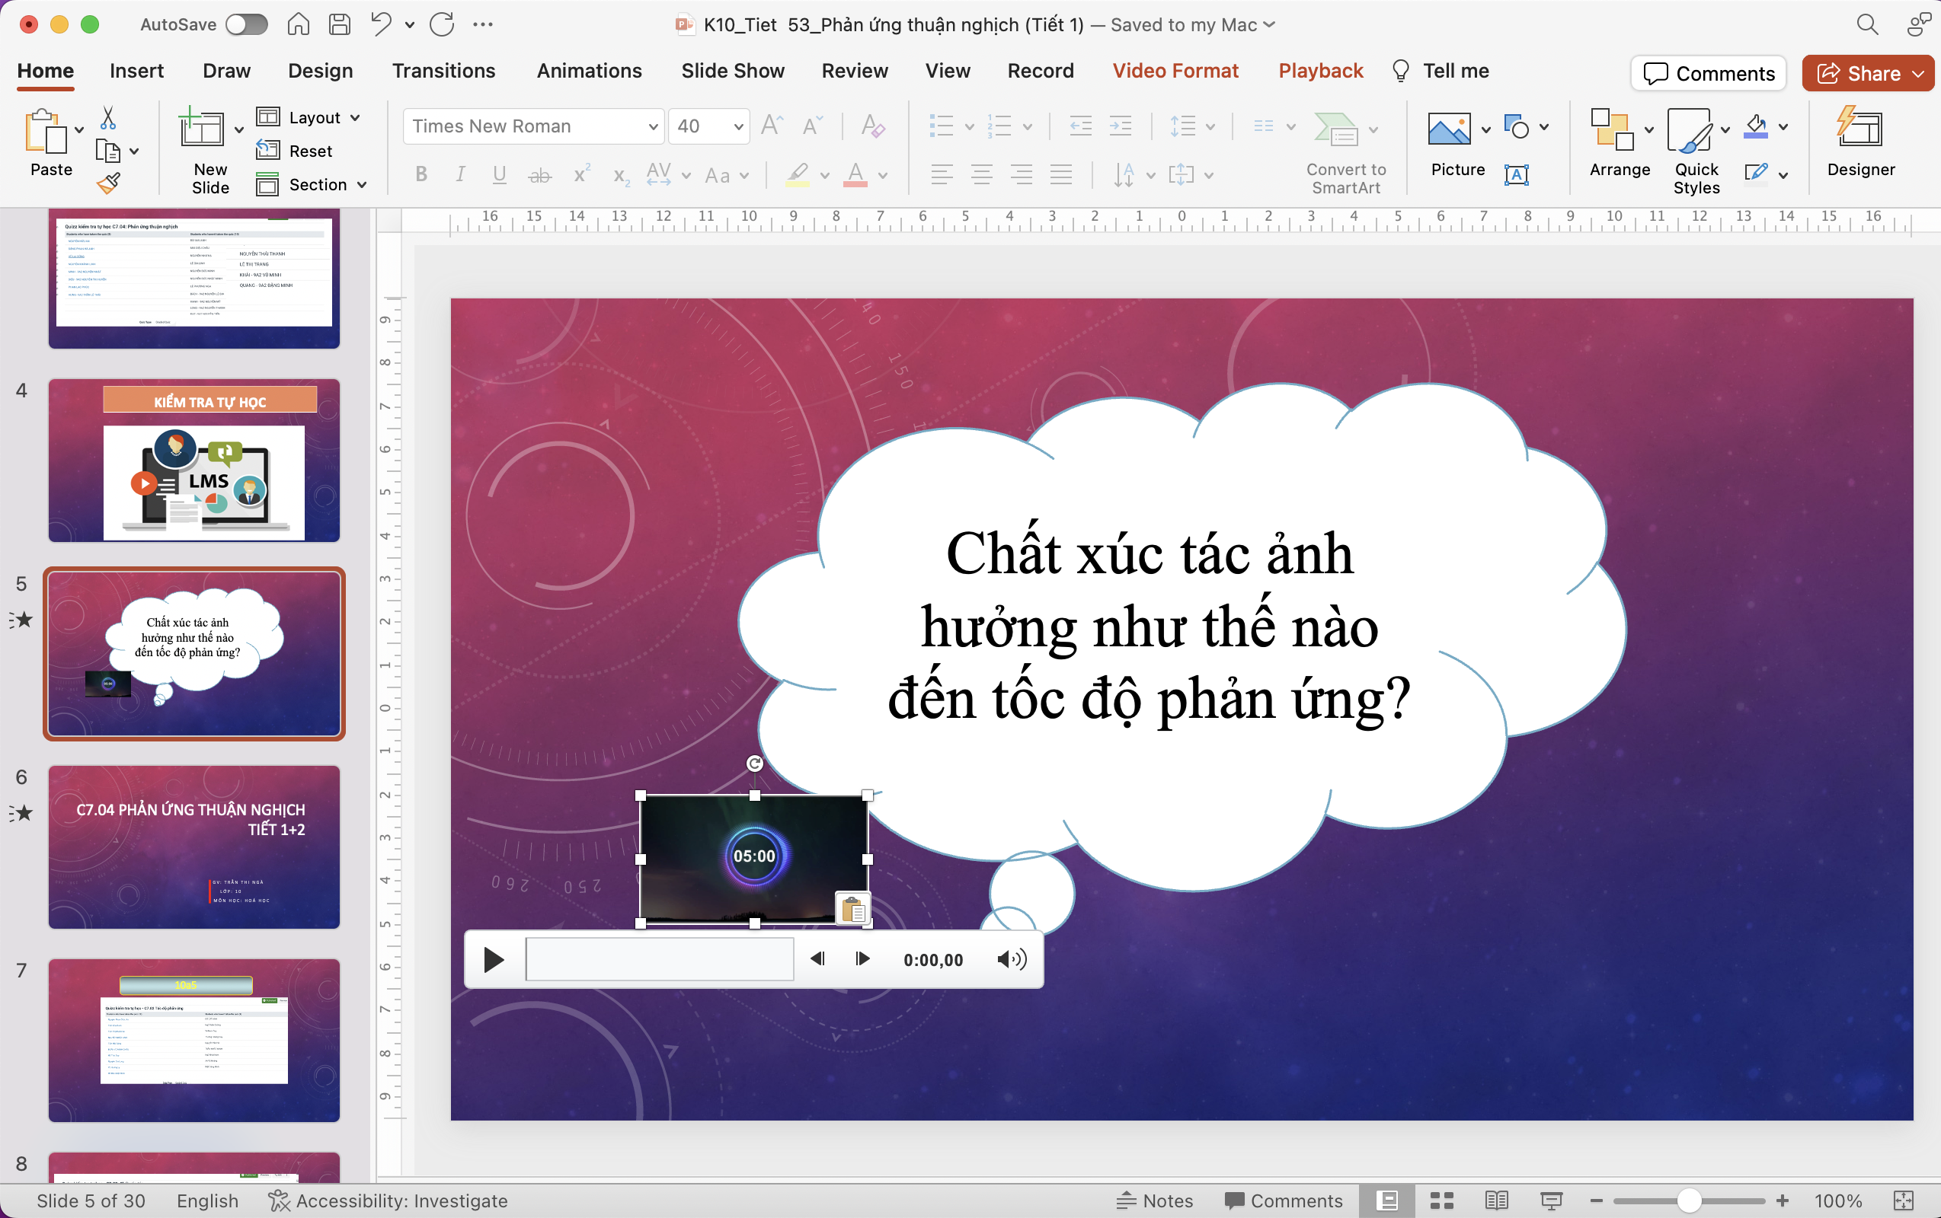Fit slide to window icon
Viewport: 1941px width, 1218px height.
1904,1200
